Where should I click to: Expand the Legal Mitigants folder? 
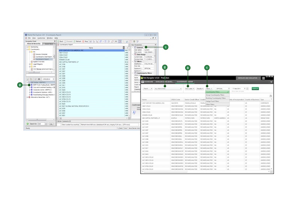point(30,64)
